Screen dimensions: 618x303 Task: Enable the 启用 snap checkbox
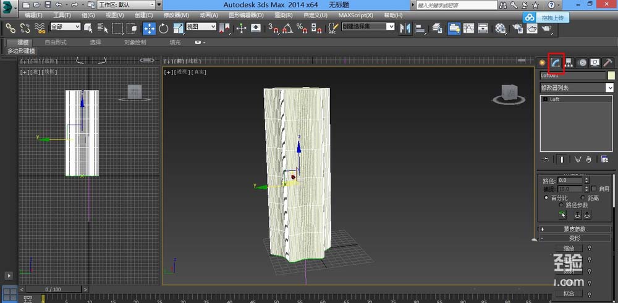[594, 189]
